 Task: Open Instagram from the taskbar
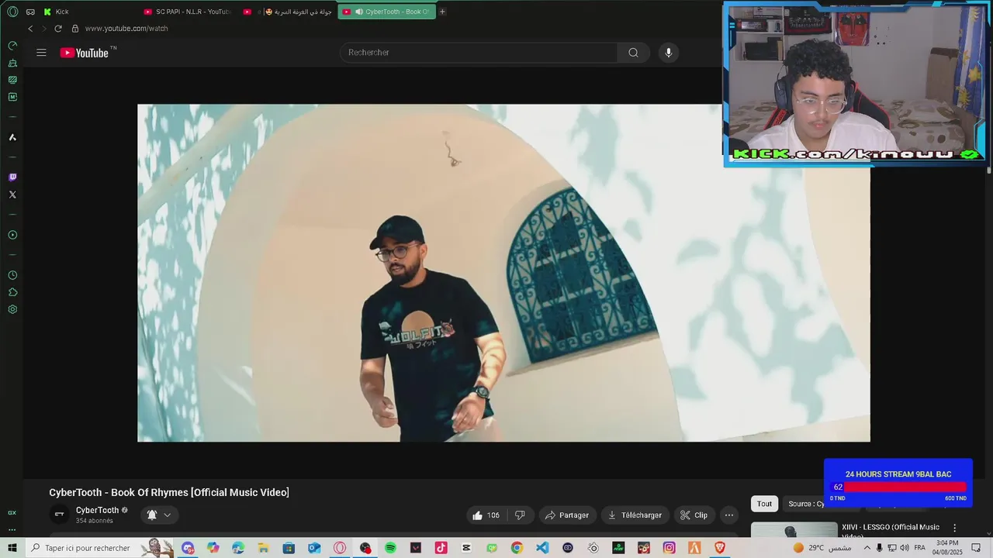coord(669,548)
